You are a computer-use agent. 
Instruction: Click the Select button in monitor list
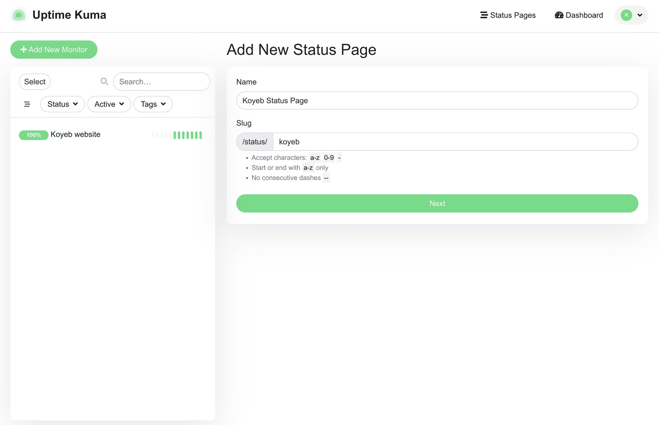click(35, 82)
